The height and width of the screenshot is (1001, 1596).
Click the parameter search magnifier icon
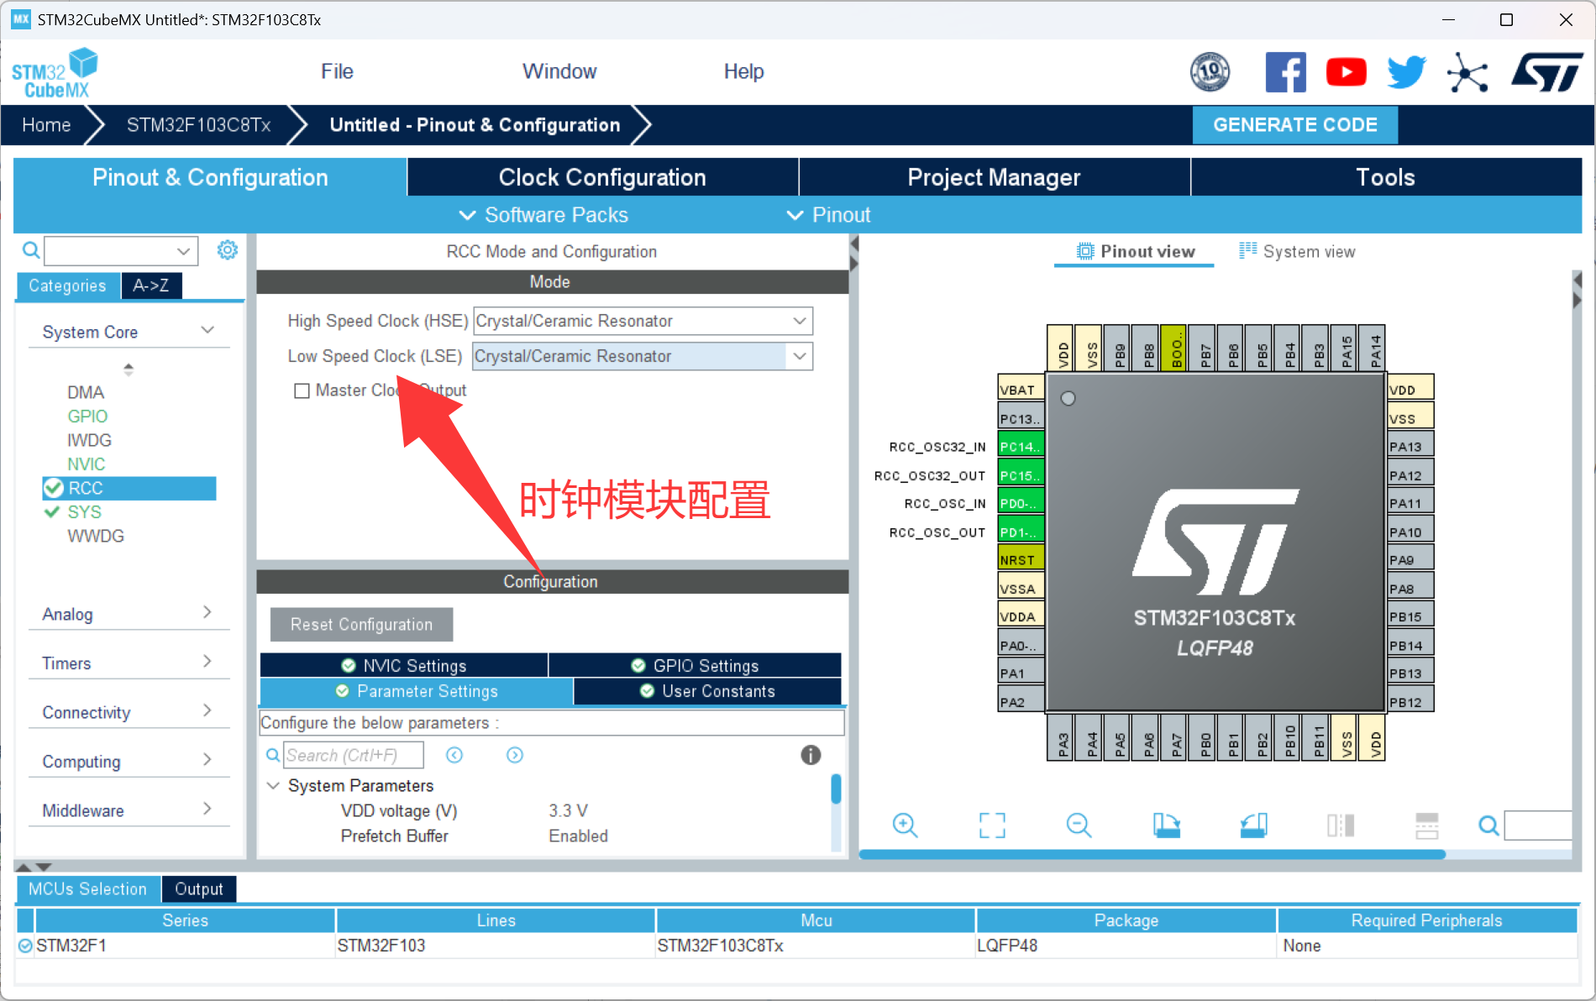[x=273, y=755]
